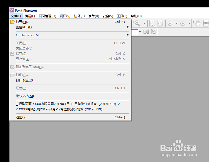Choose 保存(S) menu entry
209x162 pixels.
coord(70,54)
